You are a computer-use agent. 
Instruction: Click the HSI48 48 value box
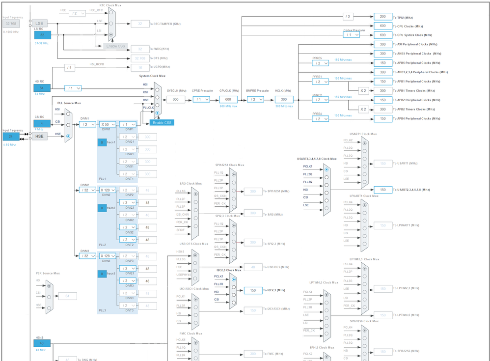(x=42, y=343)
